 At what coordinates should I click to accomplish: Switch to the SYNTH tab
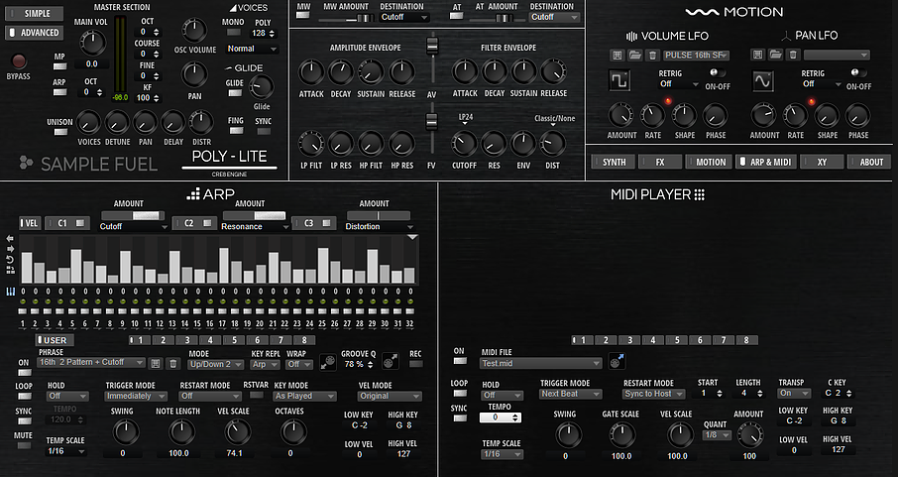(613, 163)
